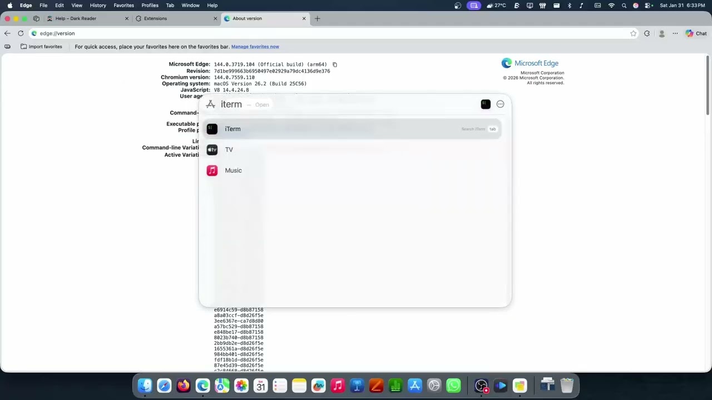
Task: Open the favorites bar leftmost icon
Action: point(7,47)
